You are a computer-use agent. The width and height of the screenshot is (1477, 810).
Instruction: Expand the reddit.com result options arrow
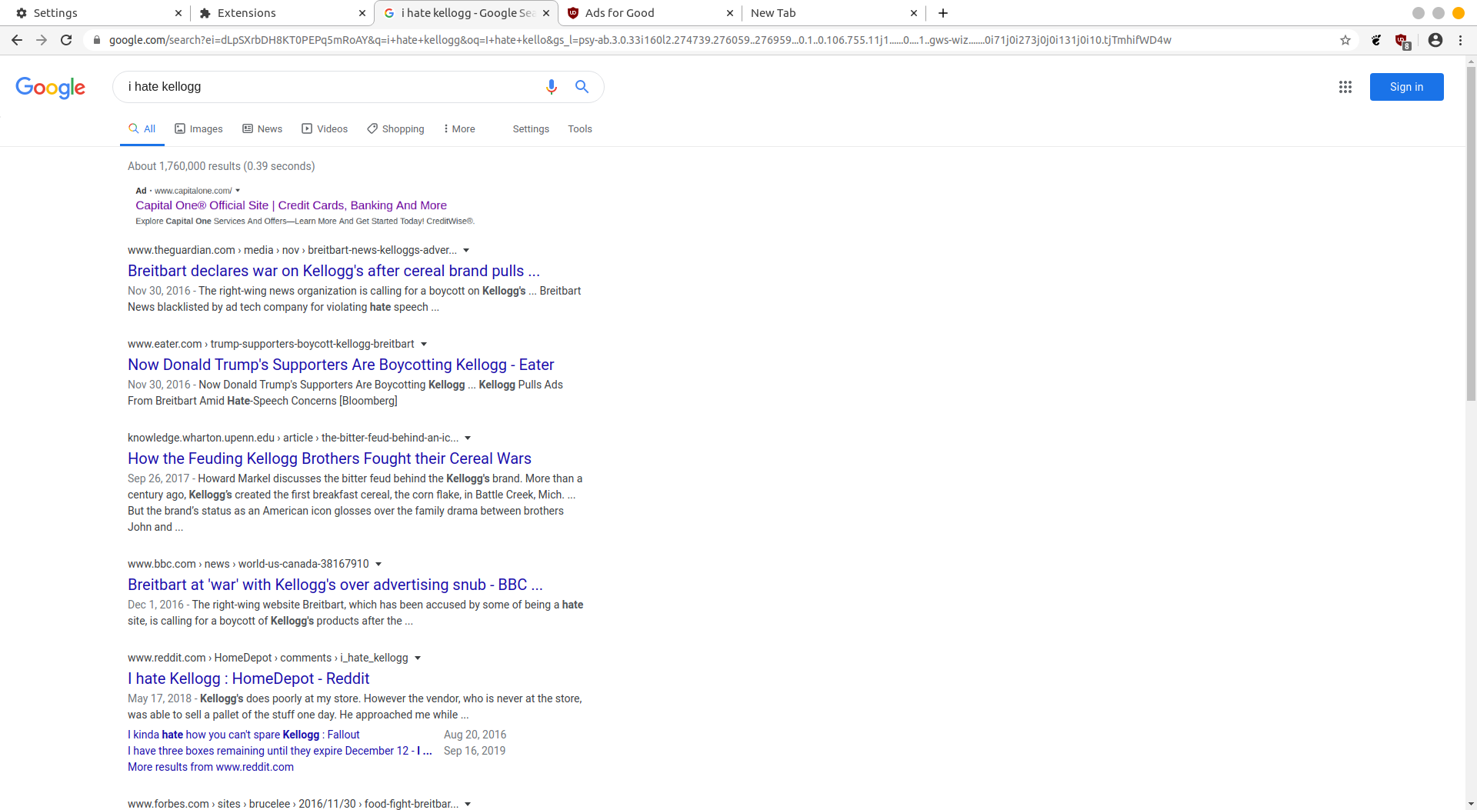tap(418, 658)
